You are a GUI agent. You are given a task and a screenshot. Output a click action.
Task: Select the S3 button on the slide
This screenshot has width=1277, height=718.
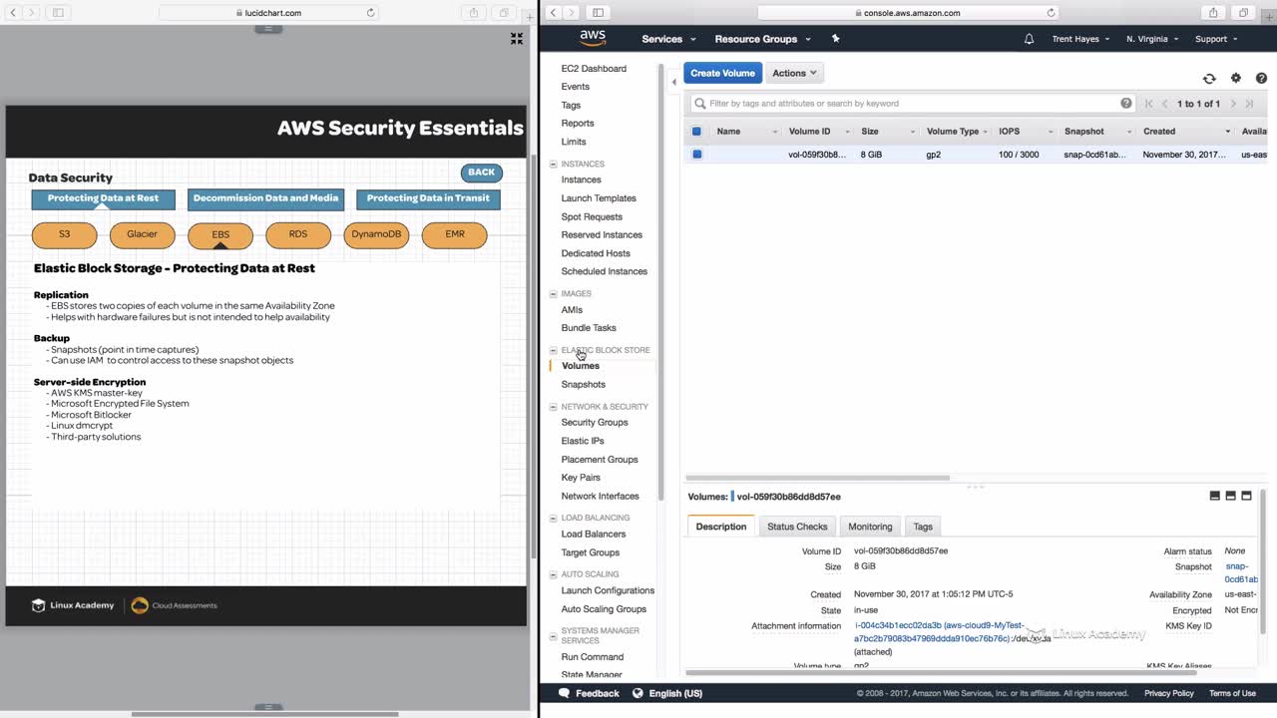(x=65, y=234)
